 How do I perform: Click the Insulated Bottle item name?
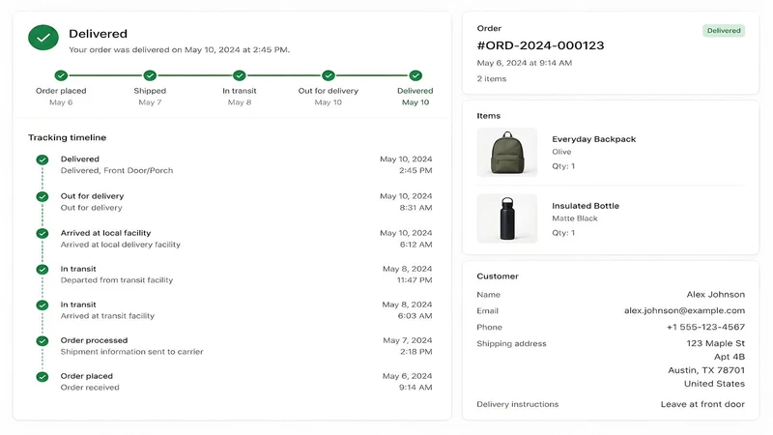(586, 206)
